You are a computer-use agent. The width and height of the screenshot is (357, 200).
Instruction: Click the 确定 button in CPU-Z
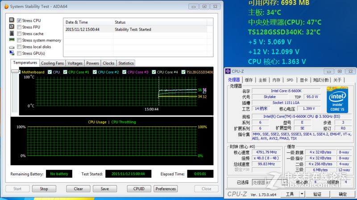[x=342, y=194]
